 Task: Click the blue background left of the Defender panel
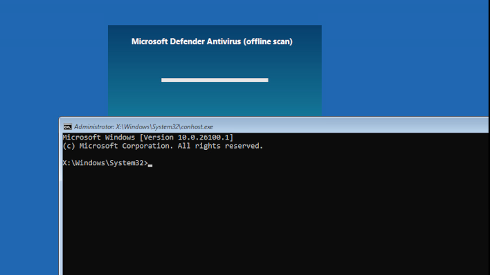pyautogui.click(x=54, y=62)
